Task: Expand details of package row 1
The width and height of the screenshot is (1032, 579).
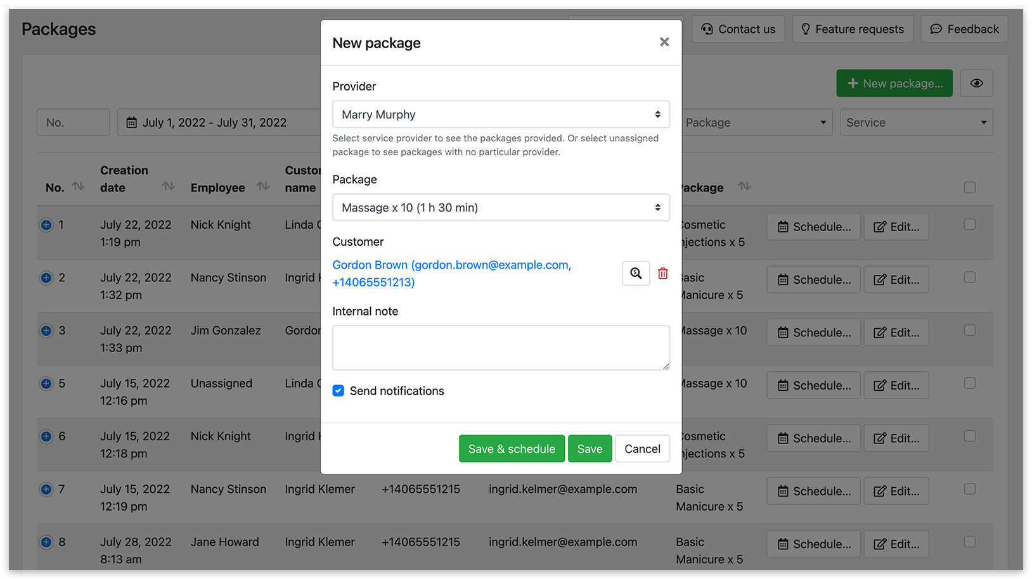Action: [46, 225]
